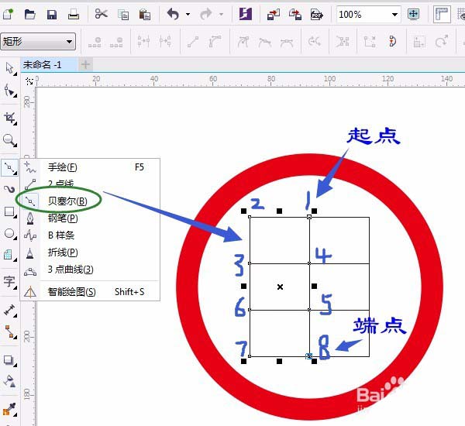Viewport: 465px width, 426px height.
Task: Select the Crop tool
Action: [10, 118]
